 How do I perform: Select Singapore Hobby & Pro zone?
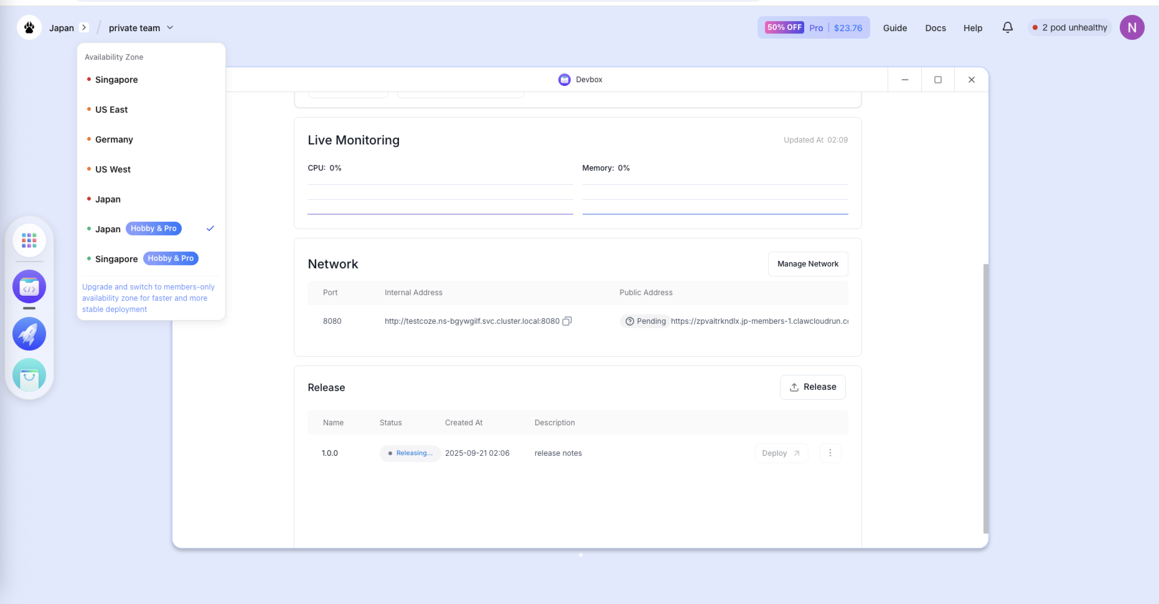(151, 259)
